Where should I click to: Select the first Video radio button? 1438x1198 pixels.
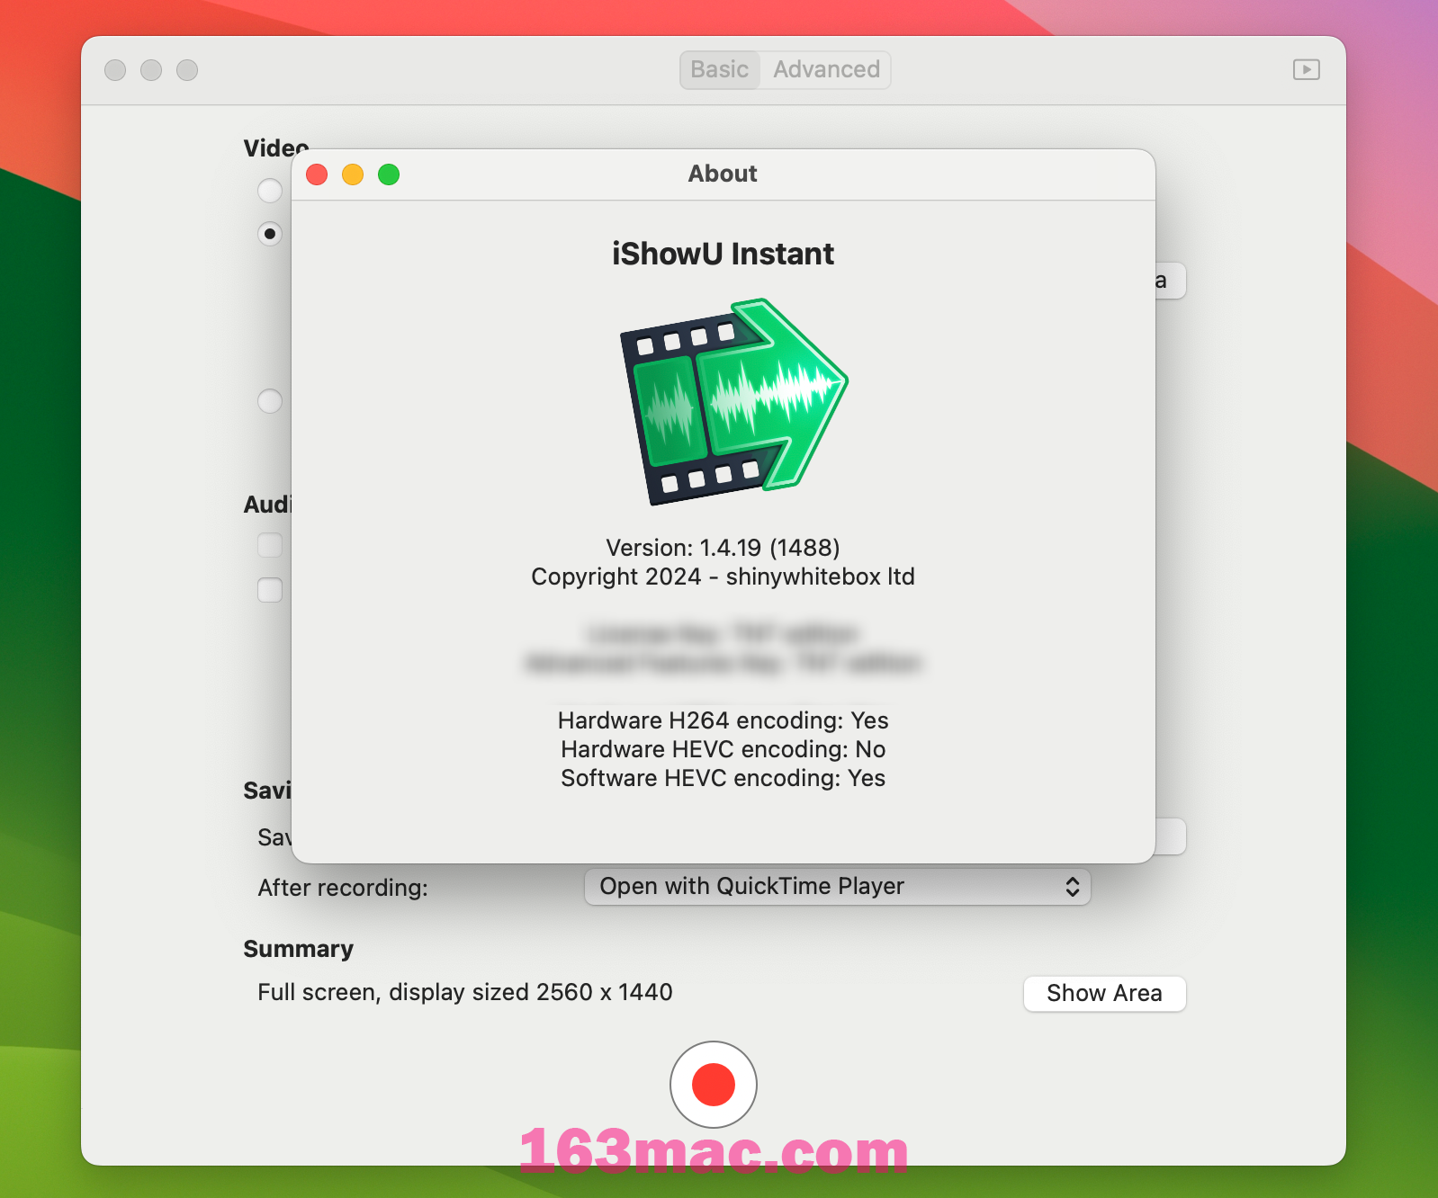click(x=270, y=191)
